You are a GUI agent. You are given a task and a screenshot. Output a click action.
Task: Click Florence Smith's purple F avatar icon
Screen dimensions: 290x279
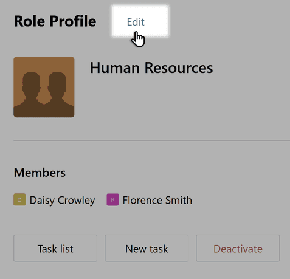pyautogui.click(x=112, y=199)
